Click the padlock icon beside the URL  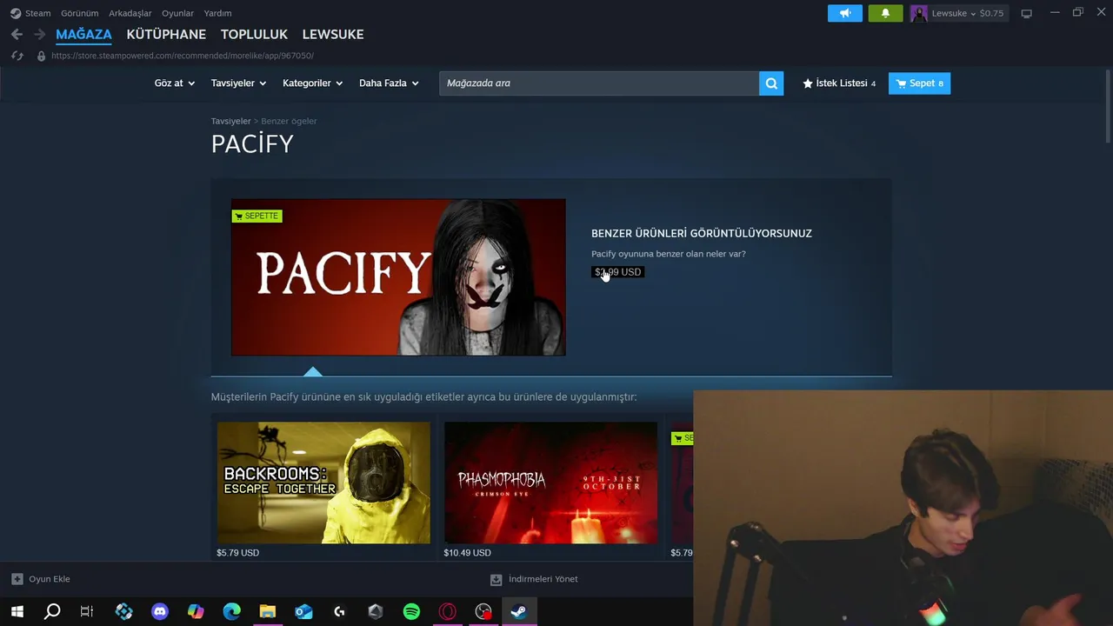(41, 56)
